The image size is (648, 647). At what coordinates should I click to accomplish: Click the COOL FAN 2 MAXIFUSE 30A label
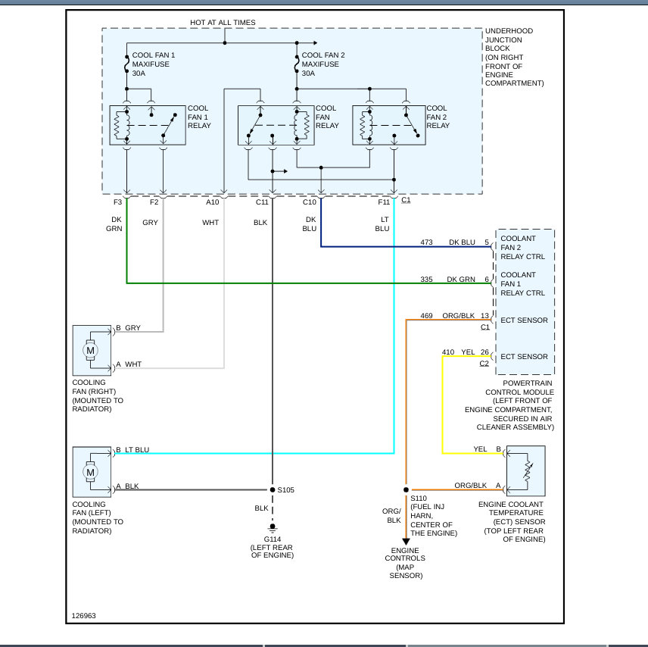323,64
